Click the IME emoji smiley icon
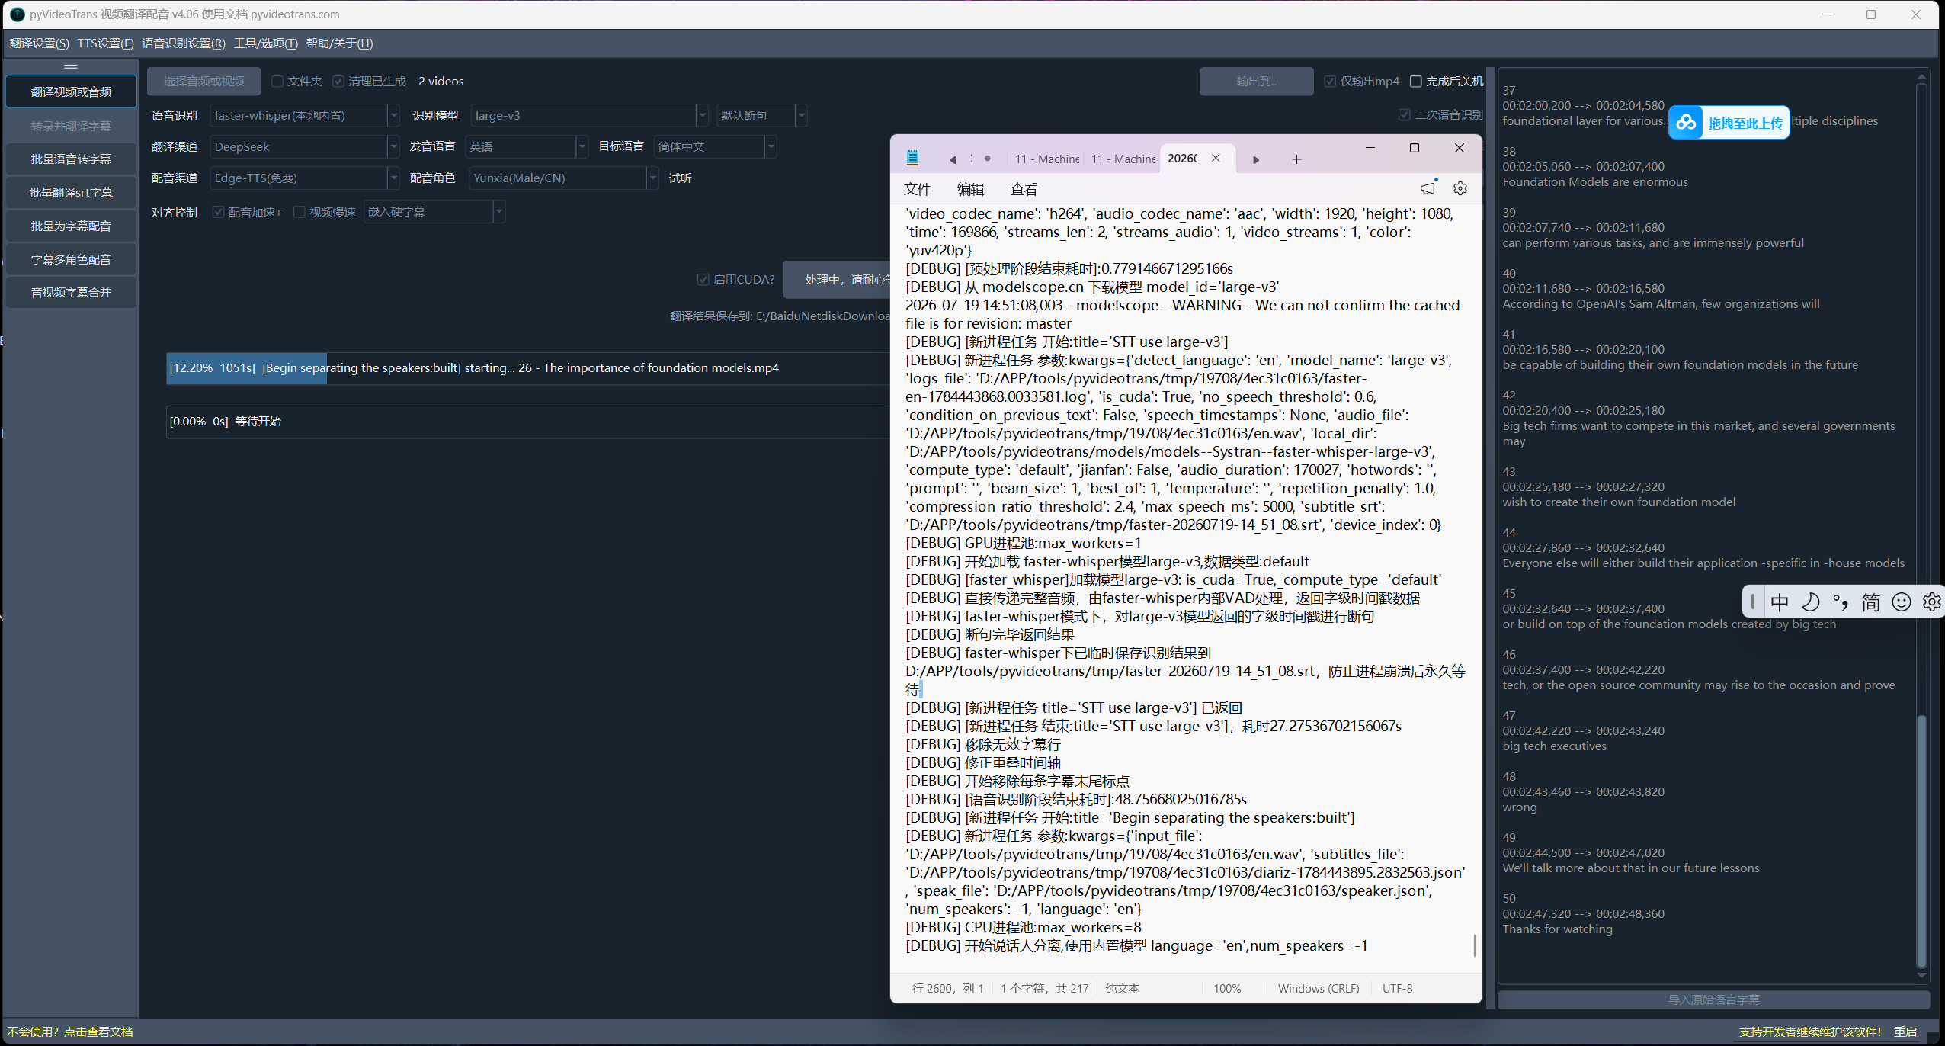The image size is (1945, 1046). pyautogui.click(x=1902, y=602)
